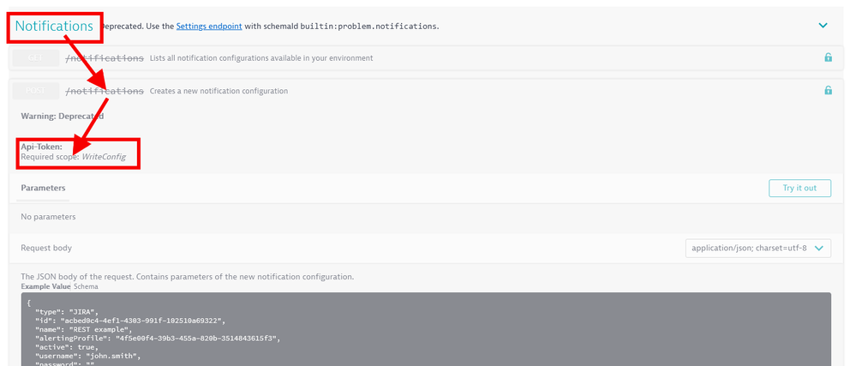The width and height of the screenshot is (856, 366).
Task: Open the Settings endpoint link
Action: coord(209,27)
